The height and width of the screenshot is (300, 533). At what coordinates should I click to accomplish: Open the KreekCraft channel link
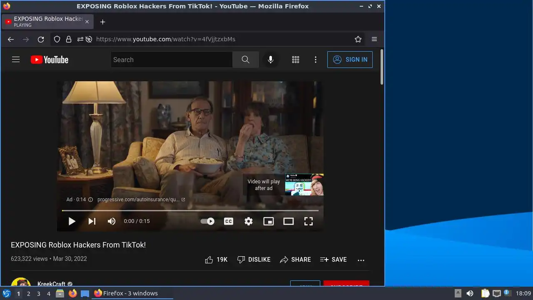(x=51, y=284)
